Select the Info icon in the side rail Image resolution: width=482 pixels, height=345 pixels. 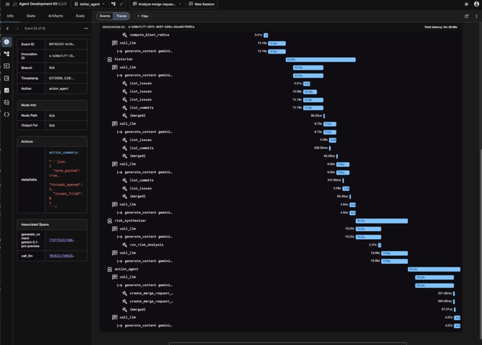click(7, 42)
